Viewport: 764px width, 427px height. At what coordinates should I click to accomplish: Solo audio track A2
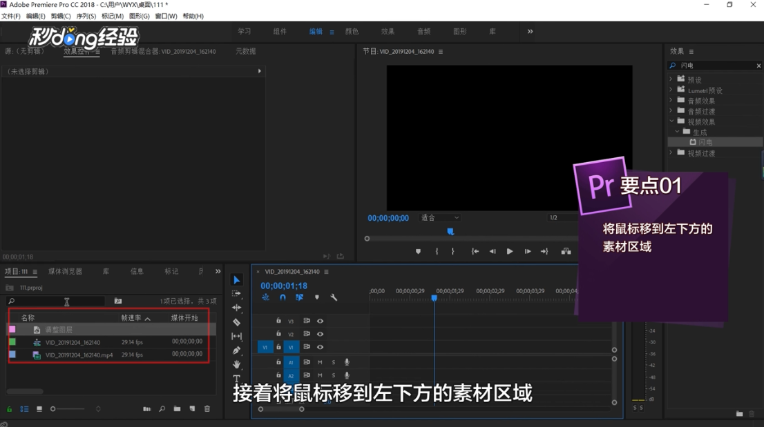(x=333, y=375)
